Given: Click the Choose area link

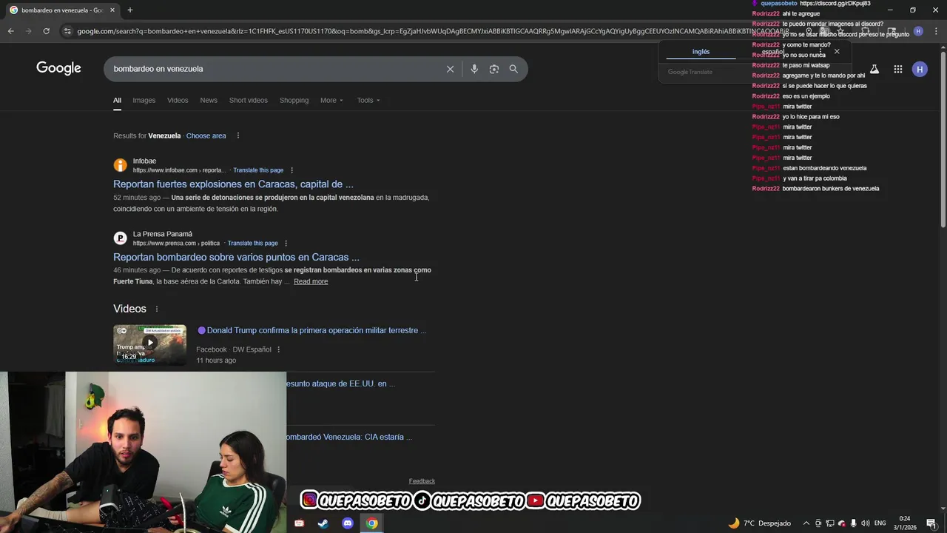Looking at the screenshot, I should point(206,135).
